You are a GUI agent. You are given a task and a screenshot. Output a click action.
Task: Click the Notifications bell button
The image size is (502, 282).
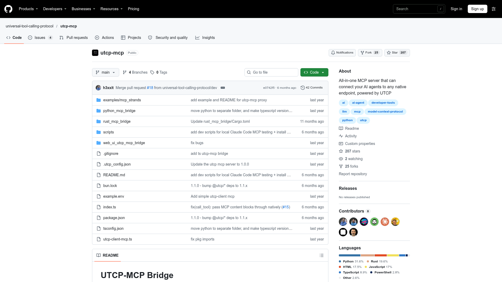[x=342, y=53]
